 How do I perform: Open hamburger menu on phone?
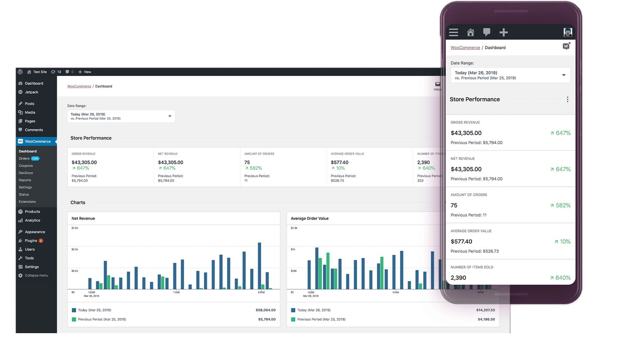point(453,32)
